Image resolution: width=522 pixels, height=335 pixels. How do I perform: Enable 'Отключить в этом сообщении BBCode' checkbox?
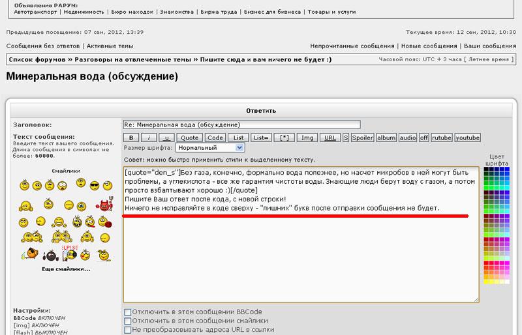pos(128,312)
